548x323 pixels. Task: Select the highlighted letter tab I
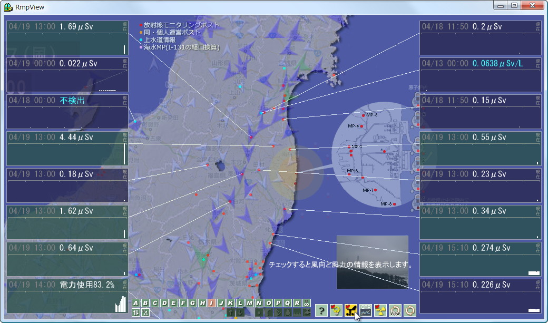pyautogui.click(x=211, y=303)
